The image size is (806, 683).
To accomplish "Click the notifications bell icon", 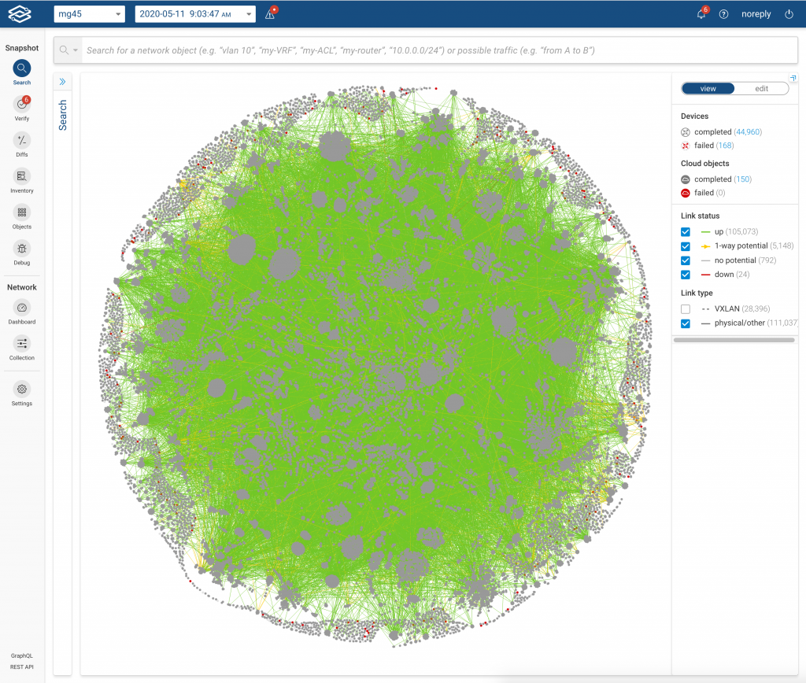I will click(701, 14).
